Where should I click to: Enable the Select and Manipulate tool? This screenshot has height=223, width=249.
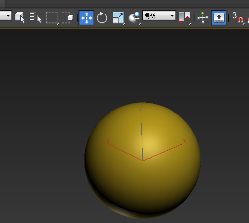(203, 18)
